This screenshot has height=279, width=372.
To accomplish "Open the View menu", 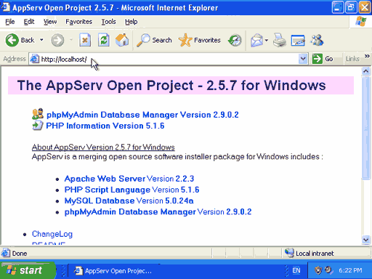I will pyautogui.click(x=50, y=22).
